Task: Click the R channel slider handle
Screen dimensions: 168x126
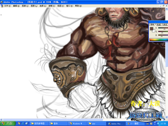Action: (x=164, y=29)
